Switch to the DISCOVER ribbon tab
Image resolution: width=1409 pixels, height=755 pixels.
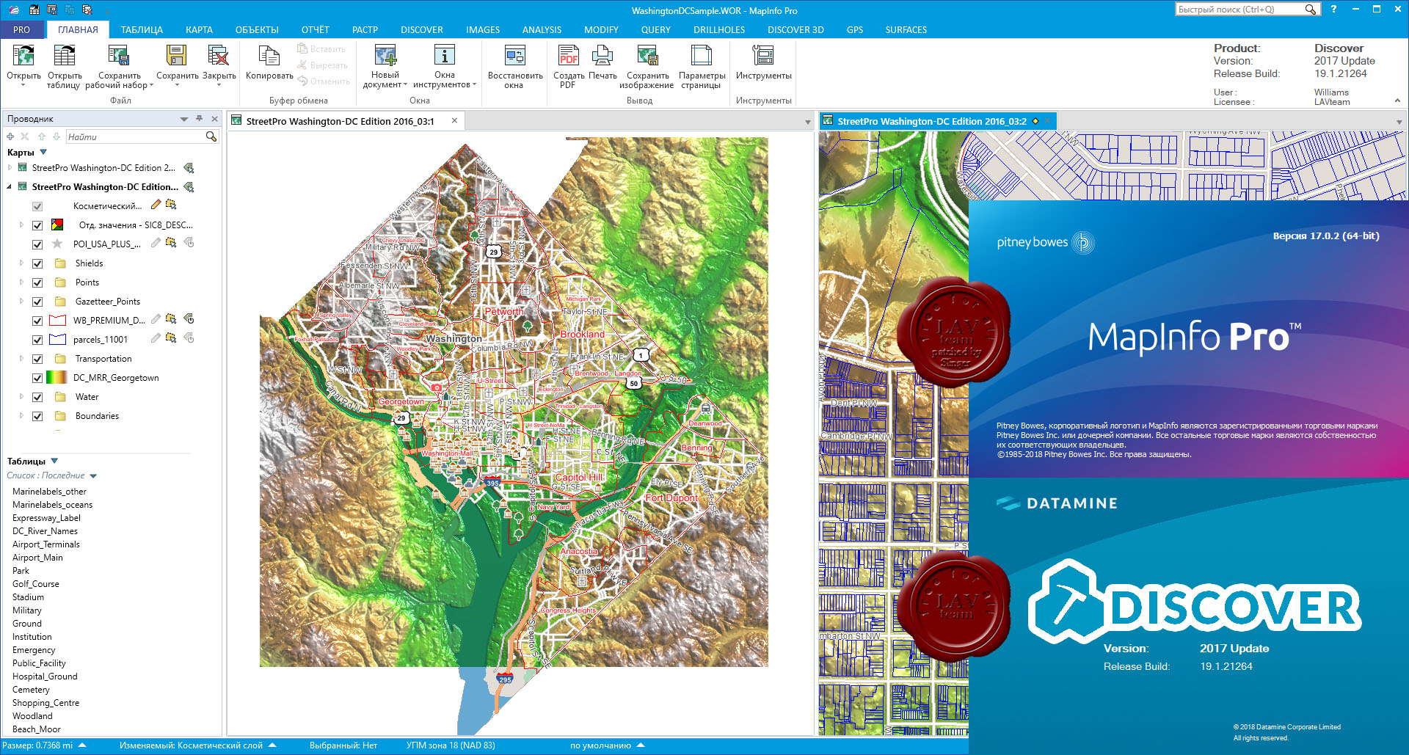coord(422,30)
